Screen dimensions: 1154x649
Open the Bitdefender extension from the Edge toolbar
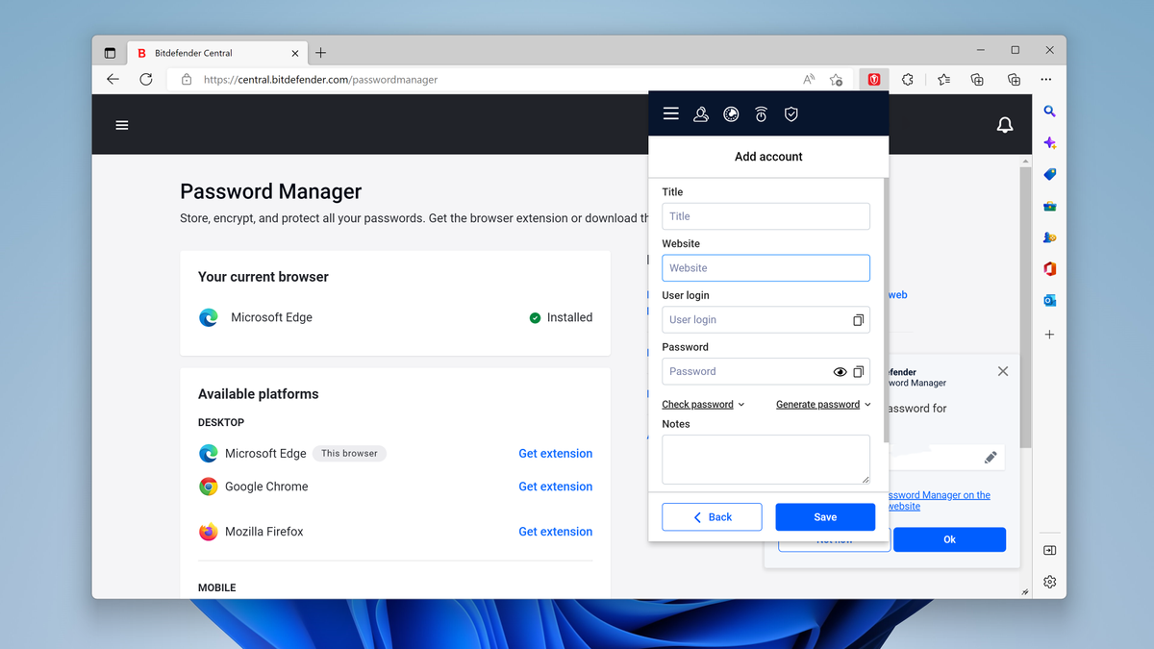coord(873,79)
